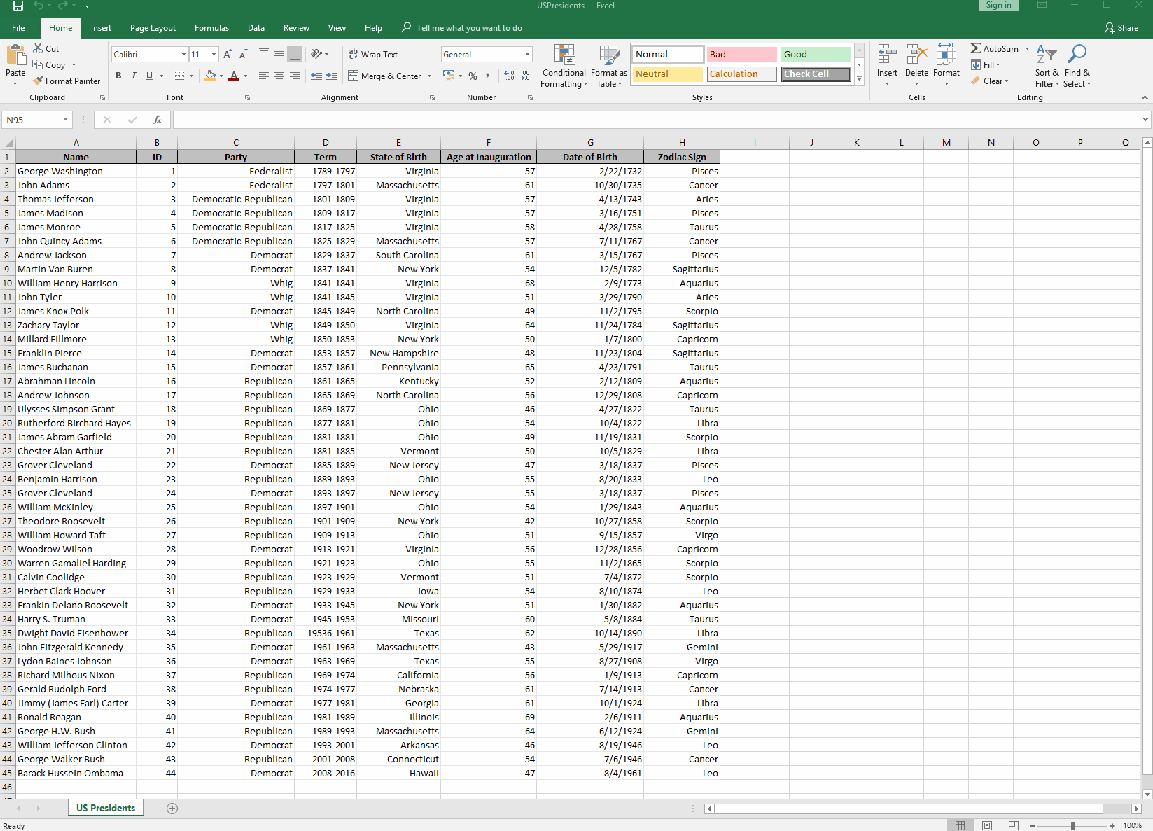Click the Paste clipboard icon
The width and height of the screenshot is (1153, 831).
point(15,55)
